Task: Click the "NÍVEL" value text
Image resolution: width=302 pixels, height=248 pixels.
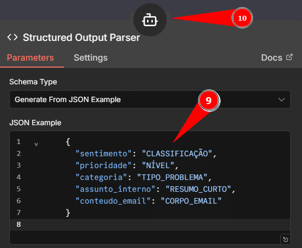Action: point(158,166)
